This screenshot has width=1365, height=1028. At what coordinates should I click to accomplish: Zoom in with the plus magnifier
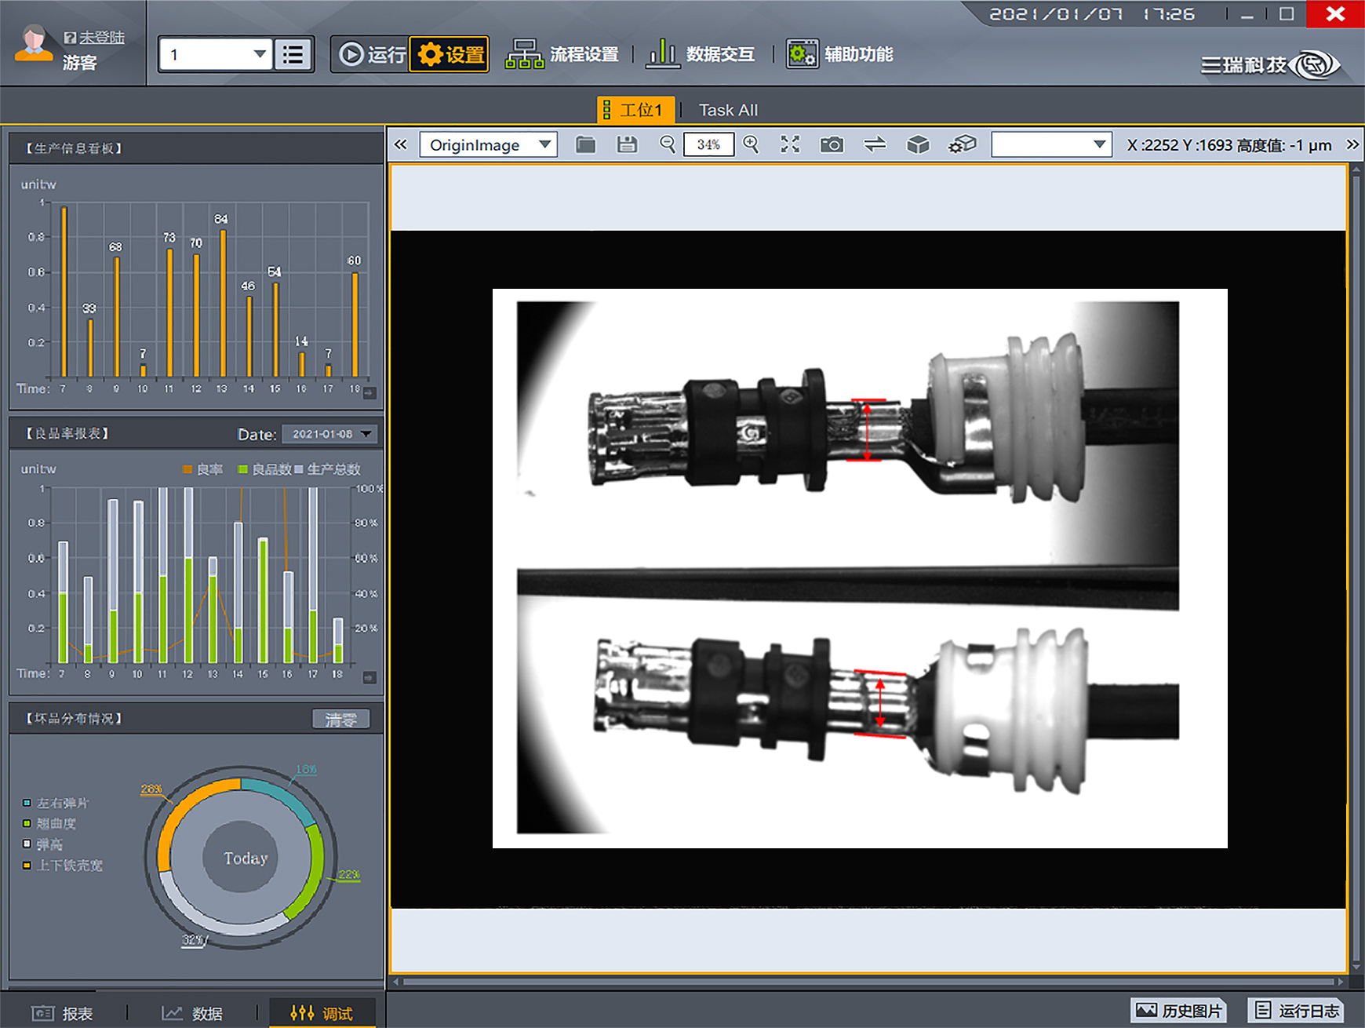pyautogui.click(x=751, y=144)
